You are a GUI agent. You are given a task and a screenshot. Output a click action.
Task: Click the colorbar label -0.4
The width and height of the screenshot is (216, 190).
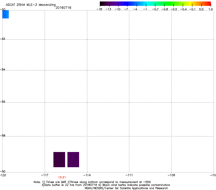pos(184,9)
